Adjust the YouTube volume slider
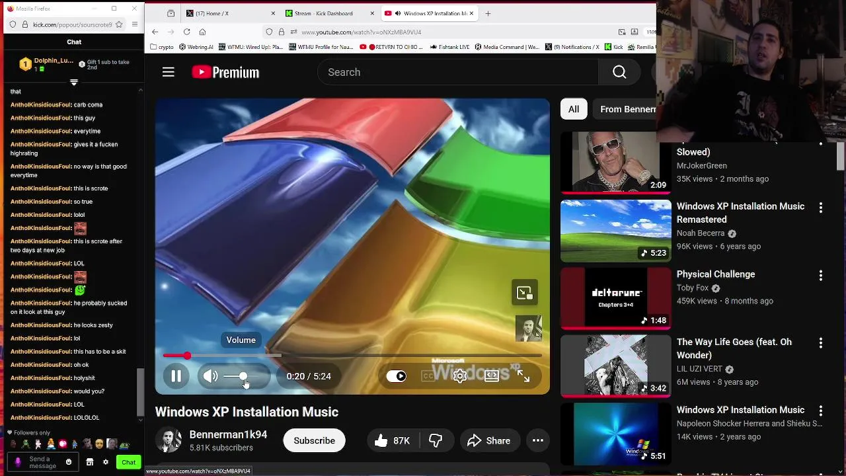This screenshot has height=476, width=846. point(243,376)
